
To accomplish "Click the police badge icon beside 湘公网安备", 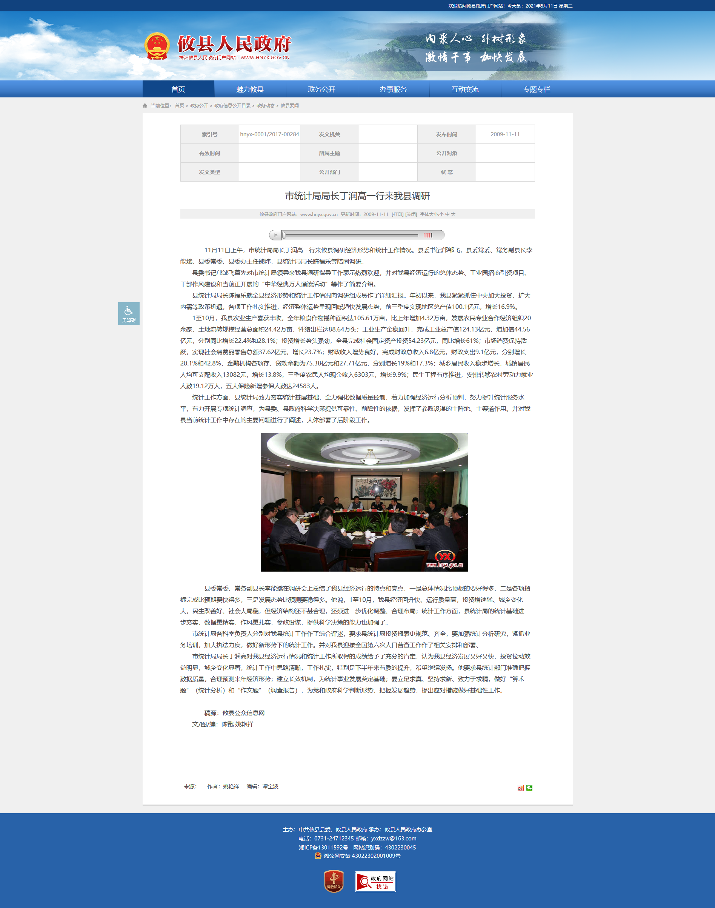I will pos(318,856).
